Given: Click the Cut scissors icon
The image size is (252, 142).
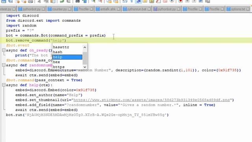Looking at the screenshot, I should [x=39, y=1].
